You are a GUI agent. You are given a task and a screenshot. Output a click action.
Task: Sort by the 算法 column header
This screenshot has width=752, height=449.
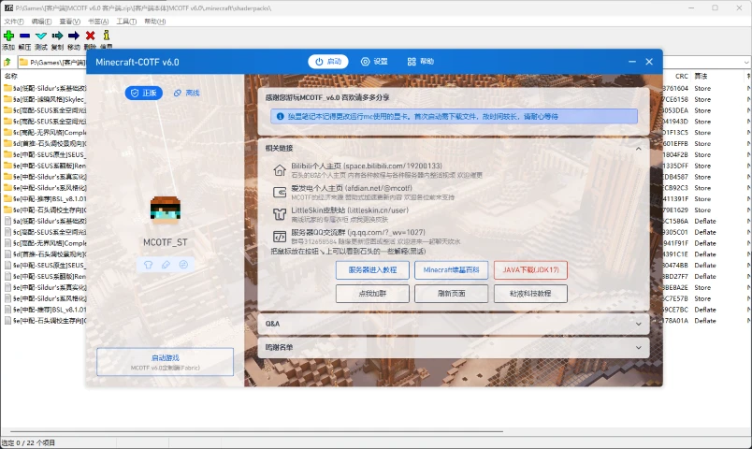pos(701,76)
